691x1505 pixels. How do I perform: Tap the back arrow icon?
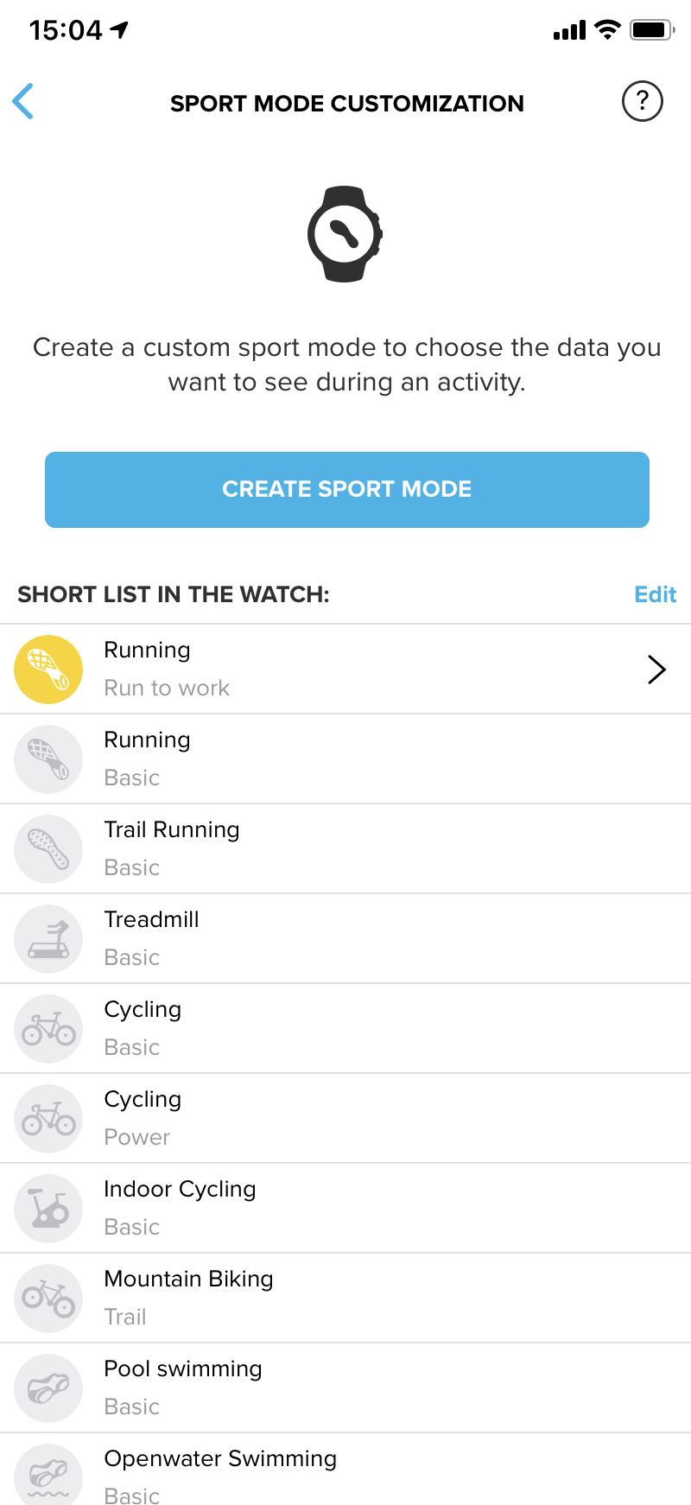pos(23,102)
